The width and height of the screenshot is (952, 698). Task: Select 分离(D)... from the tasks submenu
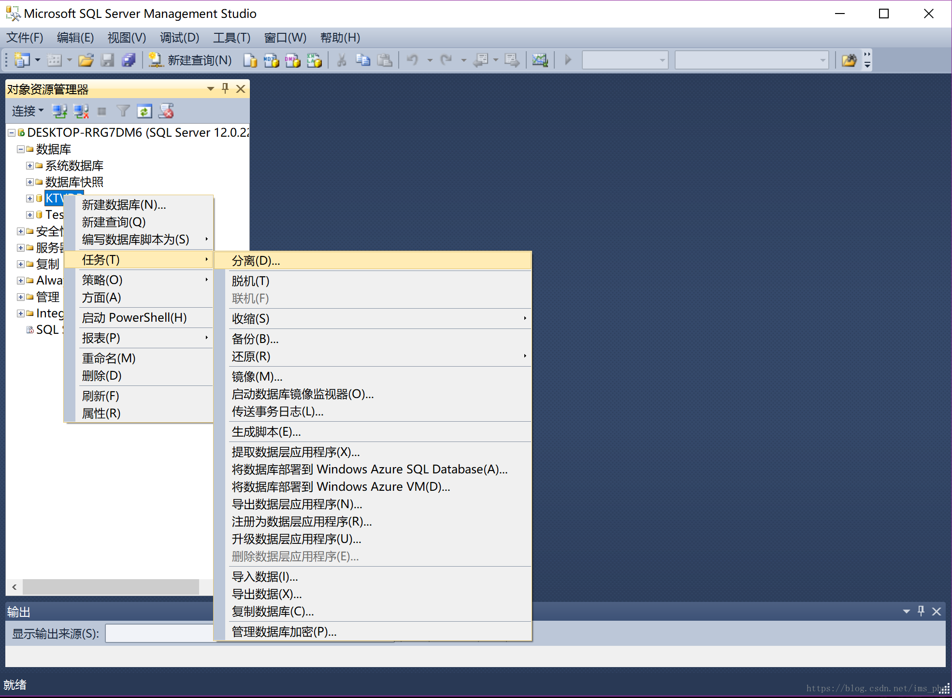pos(256,261)
